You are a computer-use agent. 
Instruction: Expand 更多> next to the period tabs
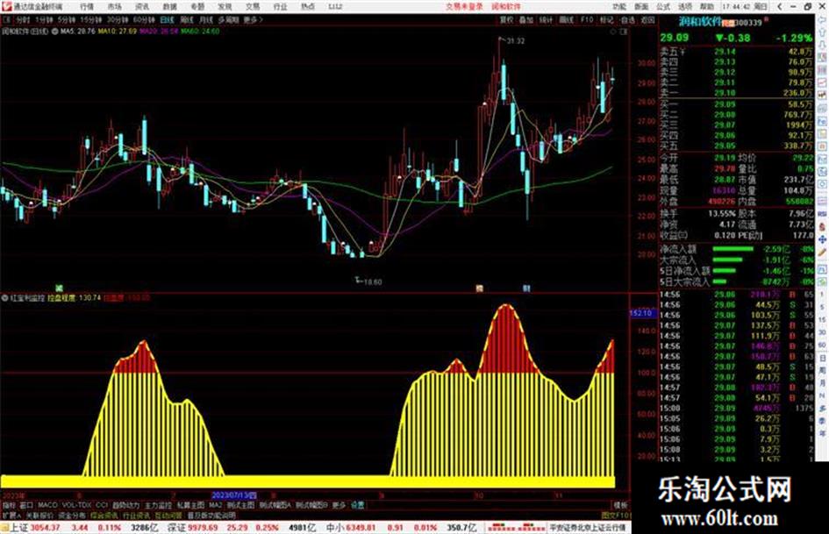tap(254, 19)
